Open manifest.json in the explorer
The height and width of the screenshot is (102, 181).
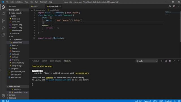[18, 31]
